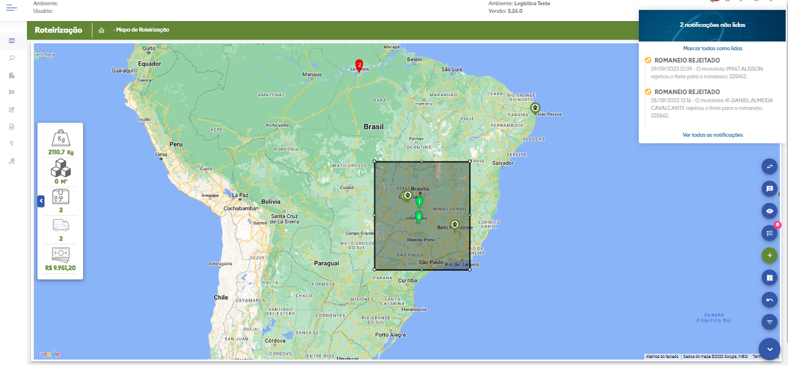Click the magnifier search icon in sidebar

tap(12, 58)
